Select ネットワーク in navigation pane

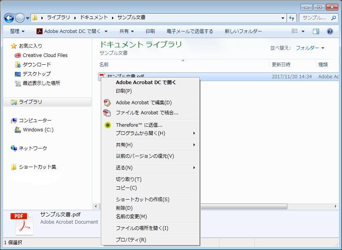(29, 148)
